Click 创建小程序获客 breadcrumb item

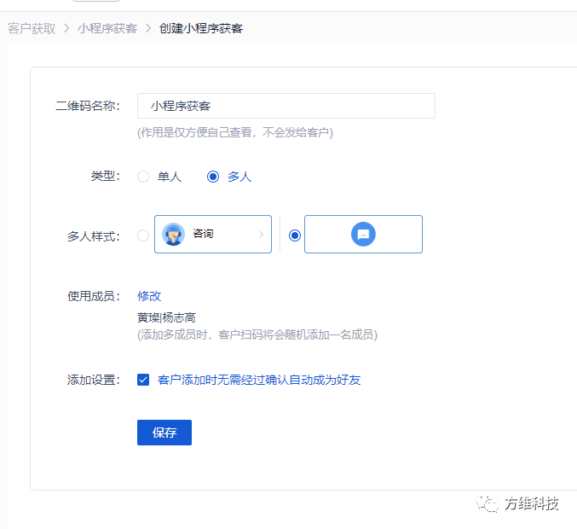(200, 28)
